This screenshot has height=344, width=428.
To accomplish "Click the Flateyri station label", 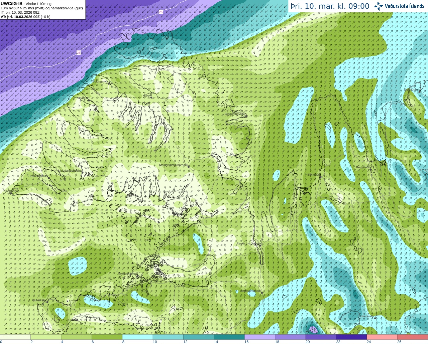I will pos(83,98).
